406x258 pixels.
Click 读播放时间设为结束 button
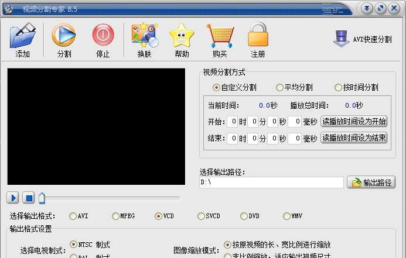354,137
